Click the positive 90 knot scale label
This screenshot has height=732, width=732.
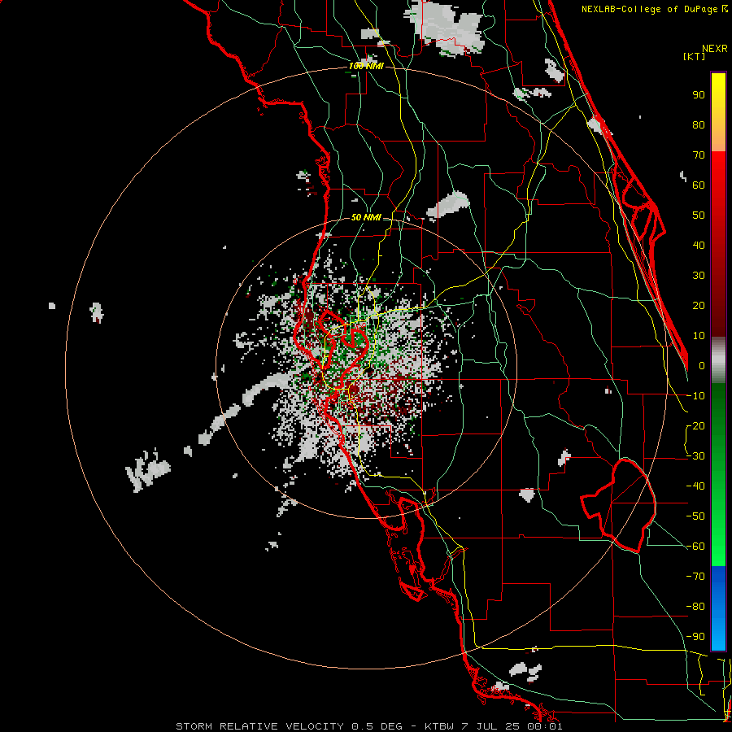click(x=699, y=95)
